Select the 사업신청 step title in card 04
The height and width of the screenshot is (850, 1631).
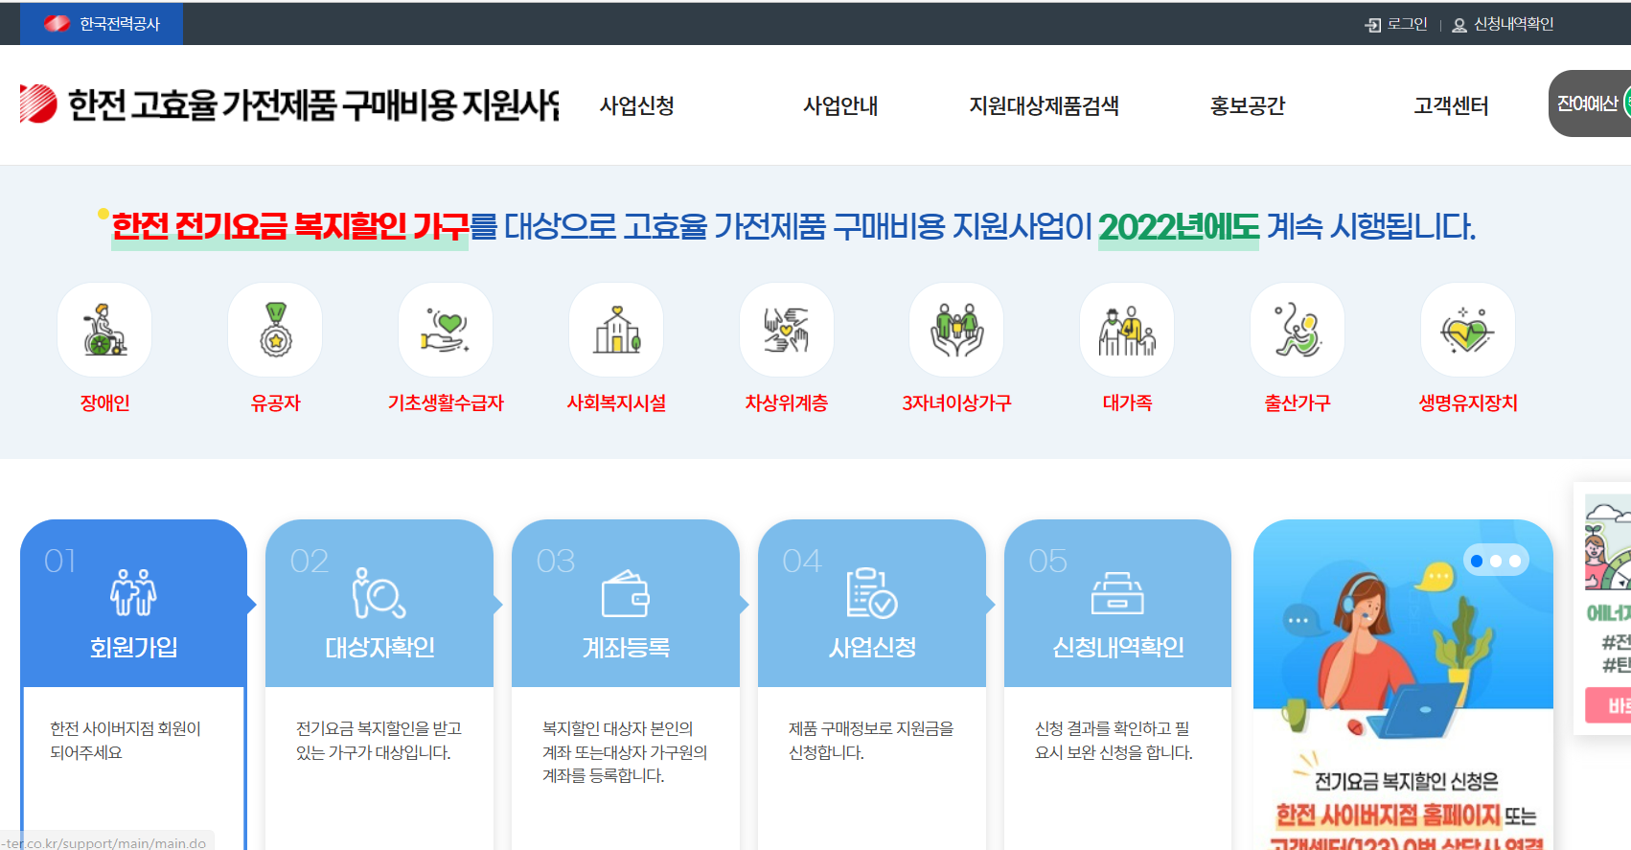[872, 648]
